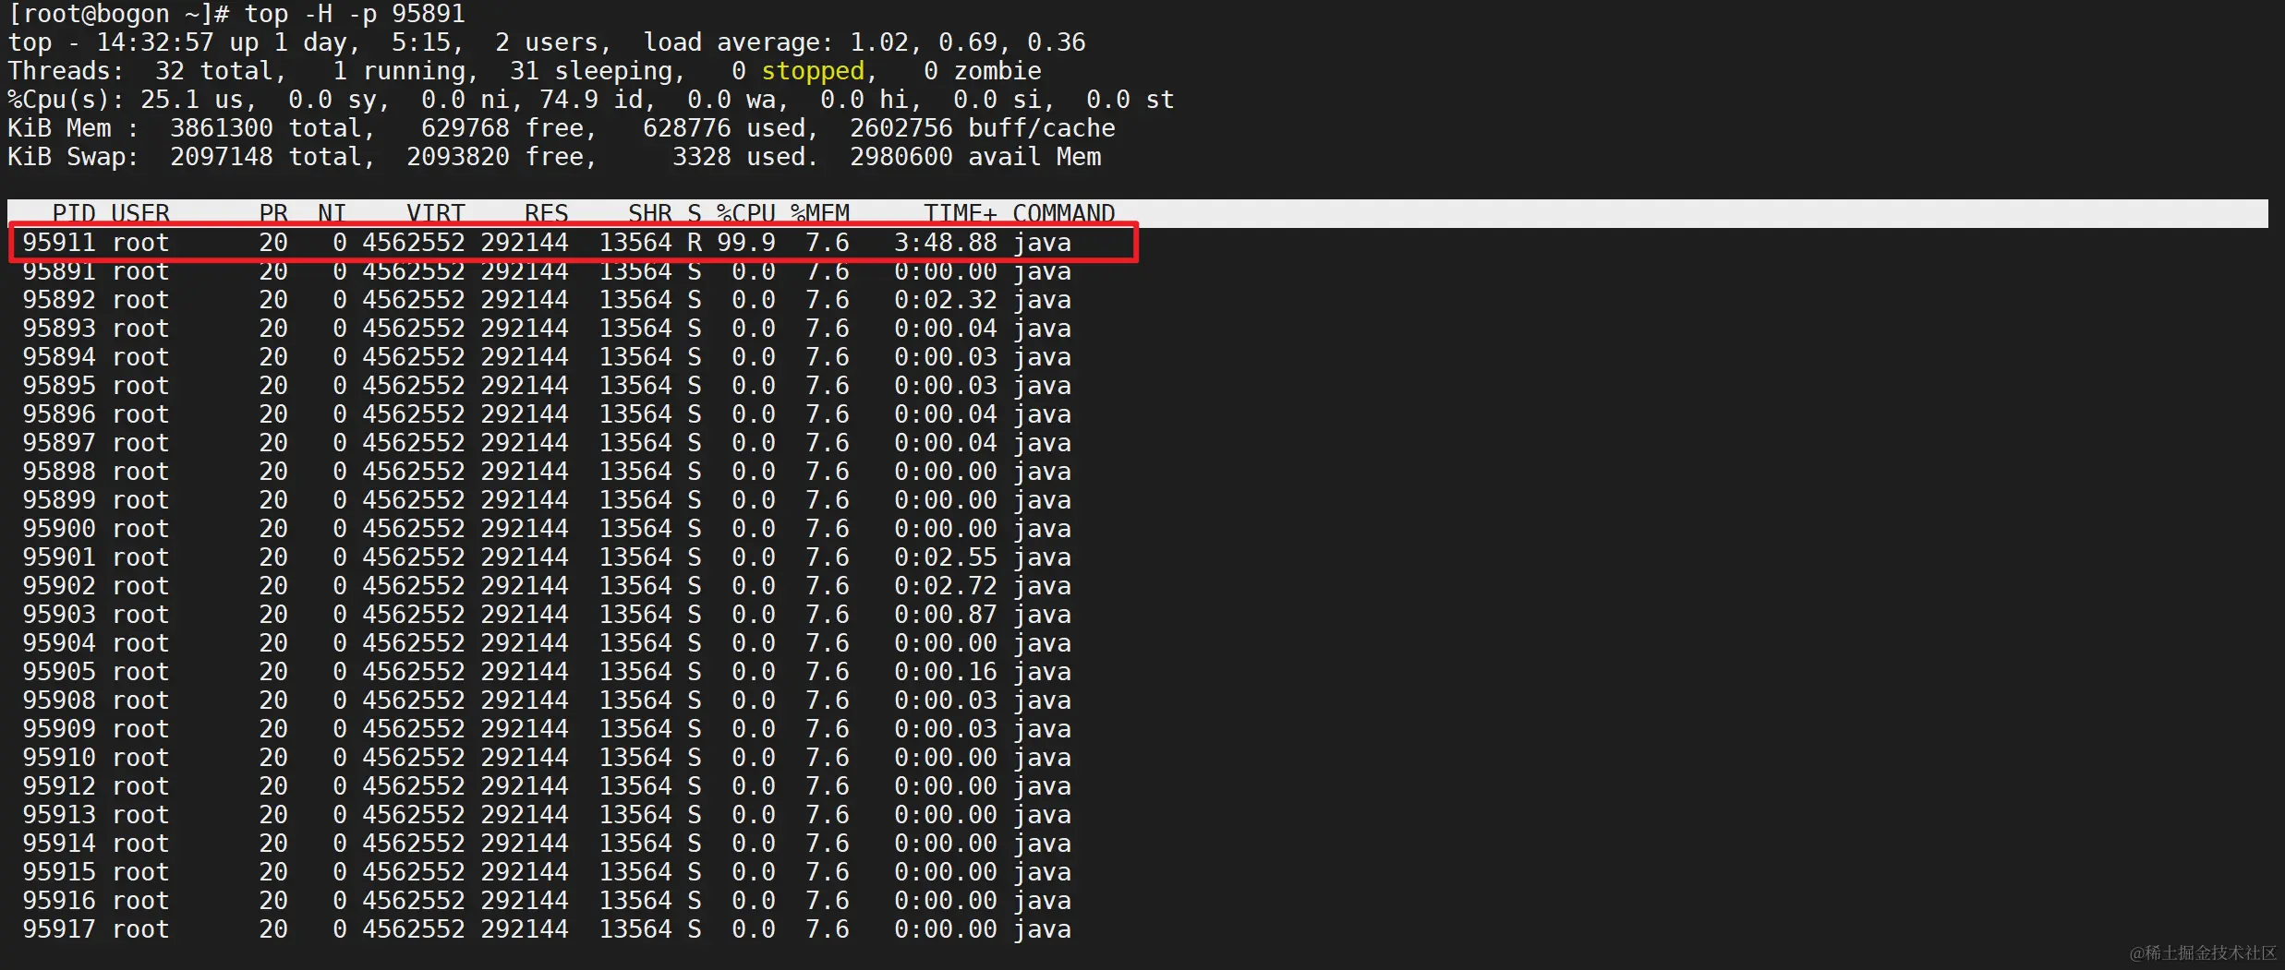Select the '32 total' threads count
Image resolution: width=2285 pixels, height=970 pixels.
(x=214, y=71)
